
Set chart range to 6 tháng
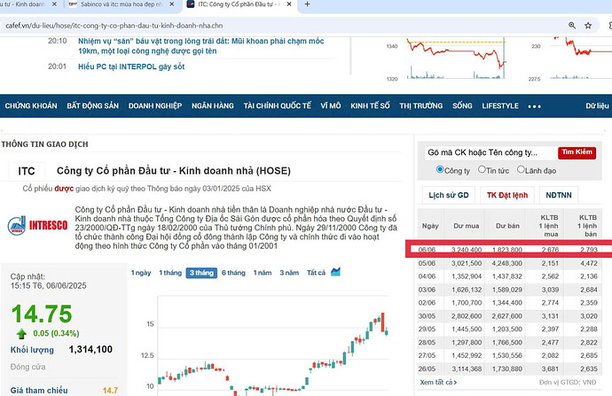[233, 273]
